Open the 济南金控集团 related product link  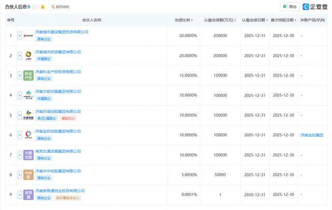click(312, 135)
